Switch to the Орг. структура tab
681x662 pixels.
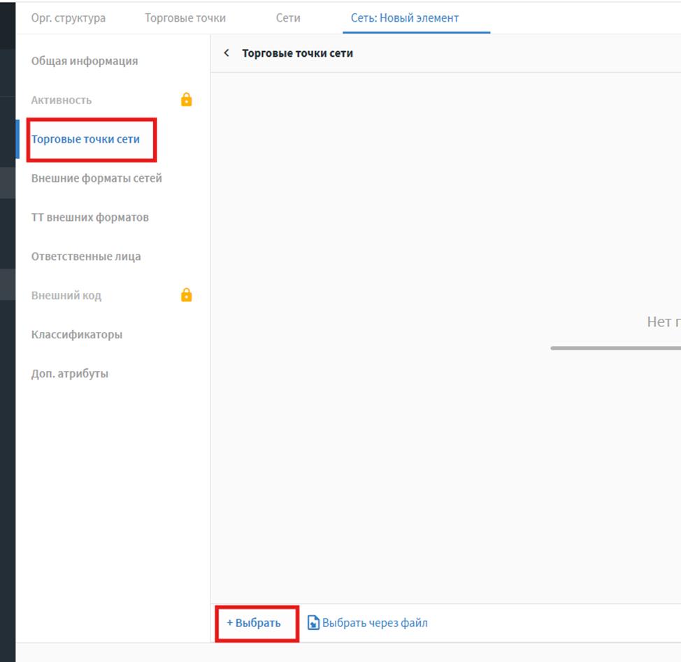tap(69, 18)
